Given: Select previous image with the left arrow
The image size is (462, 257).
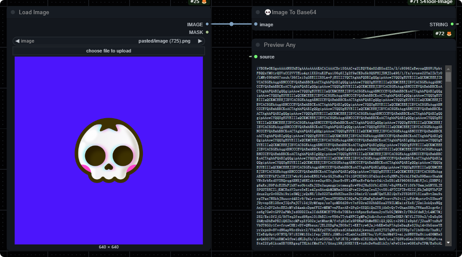Looking at the screenshot, I should point(17,41).
